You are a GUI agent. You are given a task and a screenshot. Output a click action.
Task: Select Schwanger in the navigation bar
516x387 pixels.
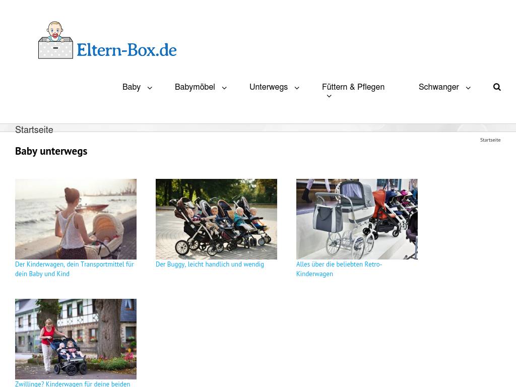coord(439,87)
